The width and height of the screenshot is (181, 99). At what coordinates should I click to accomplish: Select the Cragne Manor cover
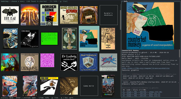(x=108, y=39)
